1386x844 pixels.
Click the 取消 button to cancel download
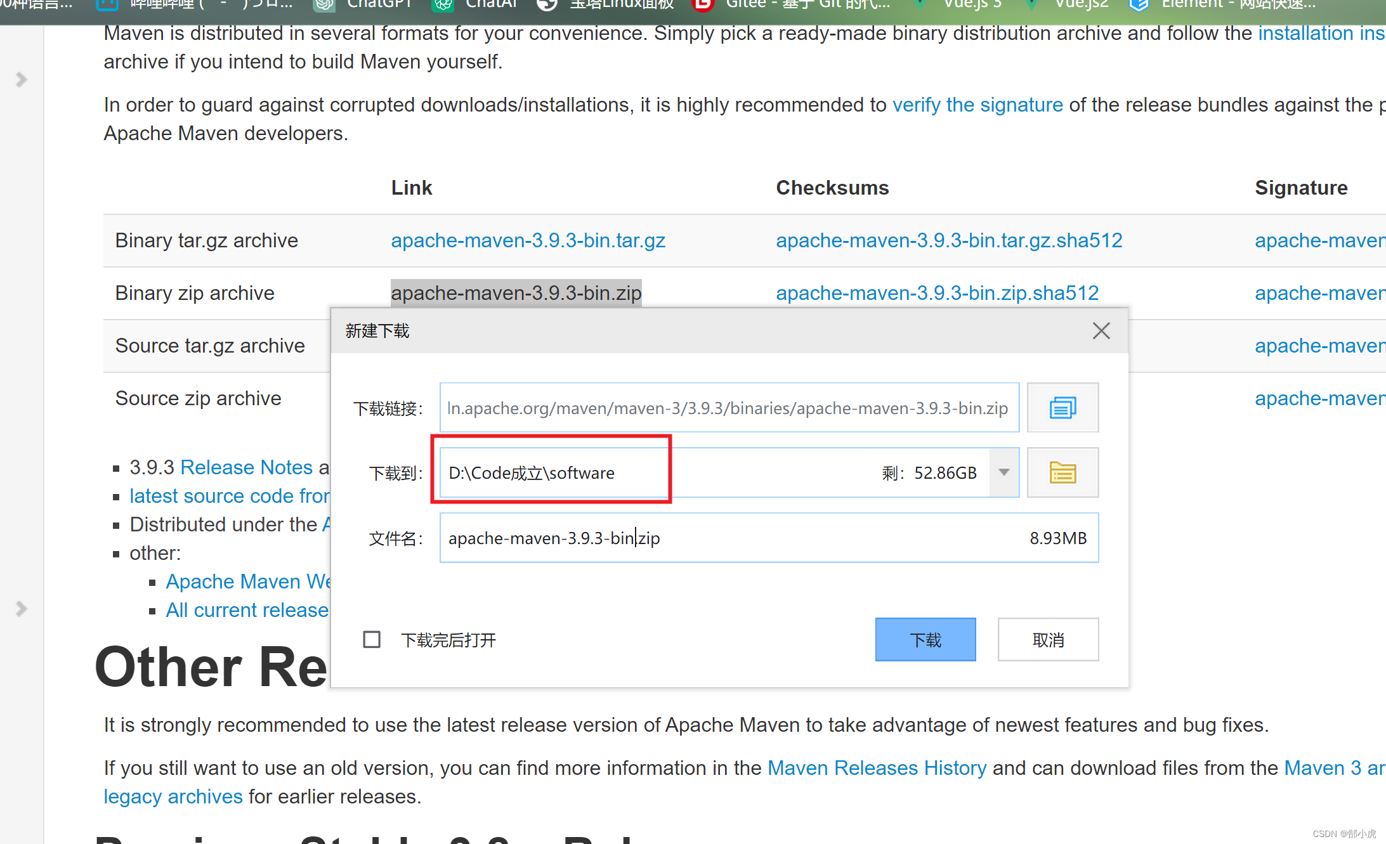pos(1048,639)
